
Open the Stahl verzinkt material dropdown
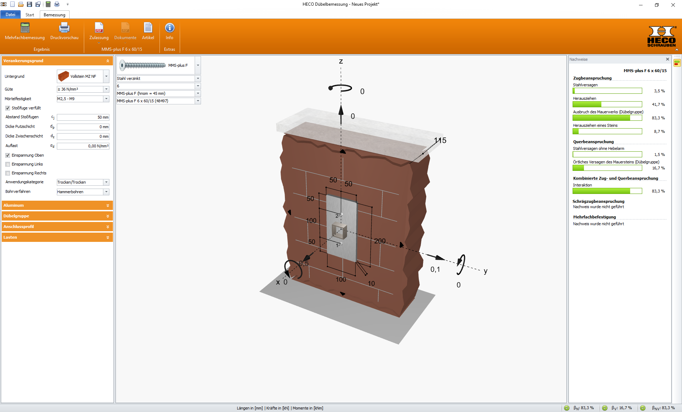tap(198, 78)
